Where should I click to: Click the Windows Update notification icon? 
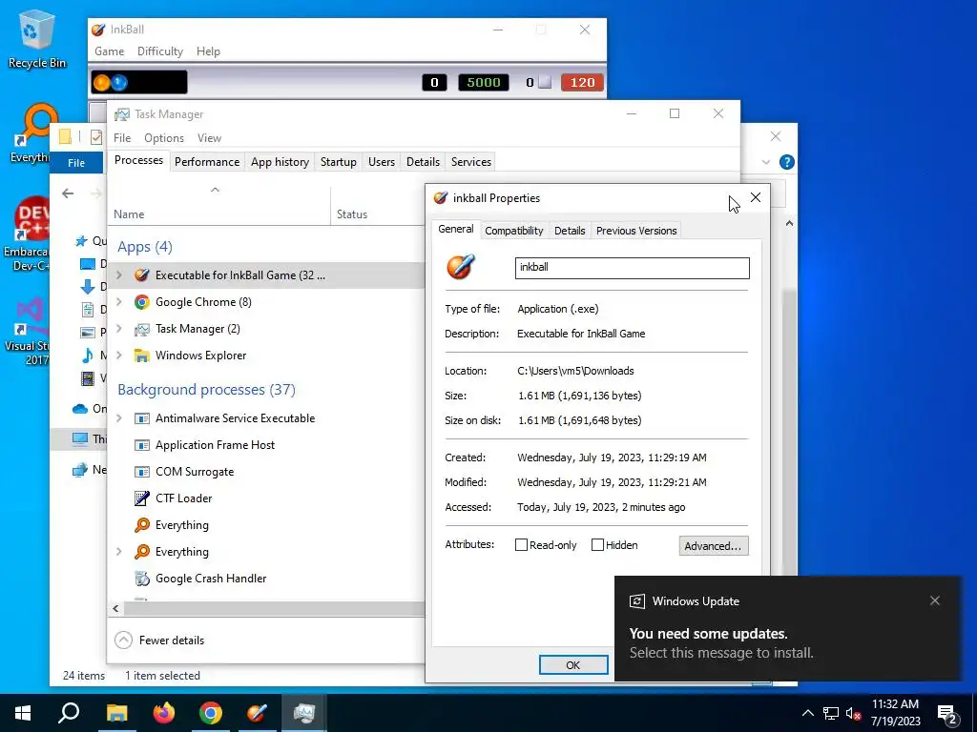[x=636, y=601]
